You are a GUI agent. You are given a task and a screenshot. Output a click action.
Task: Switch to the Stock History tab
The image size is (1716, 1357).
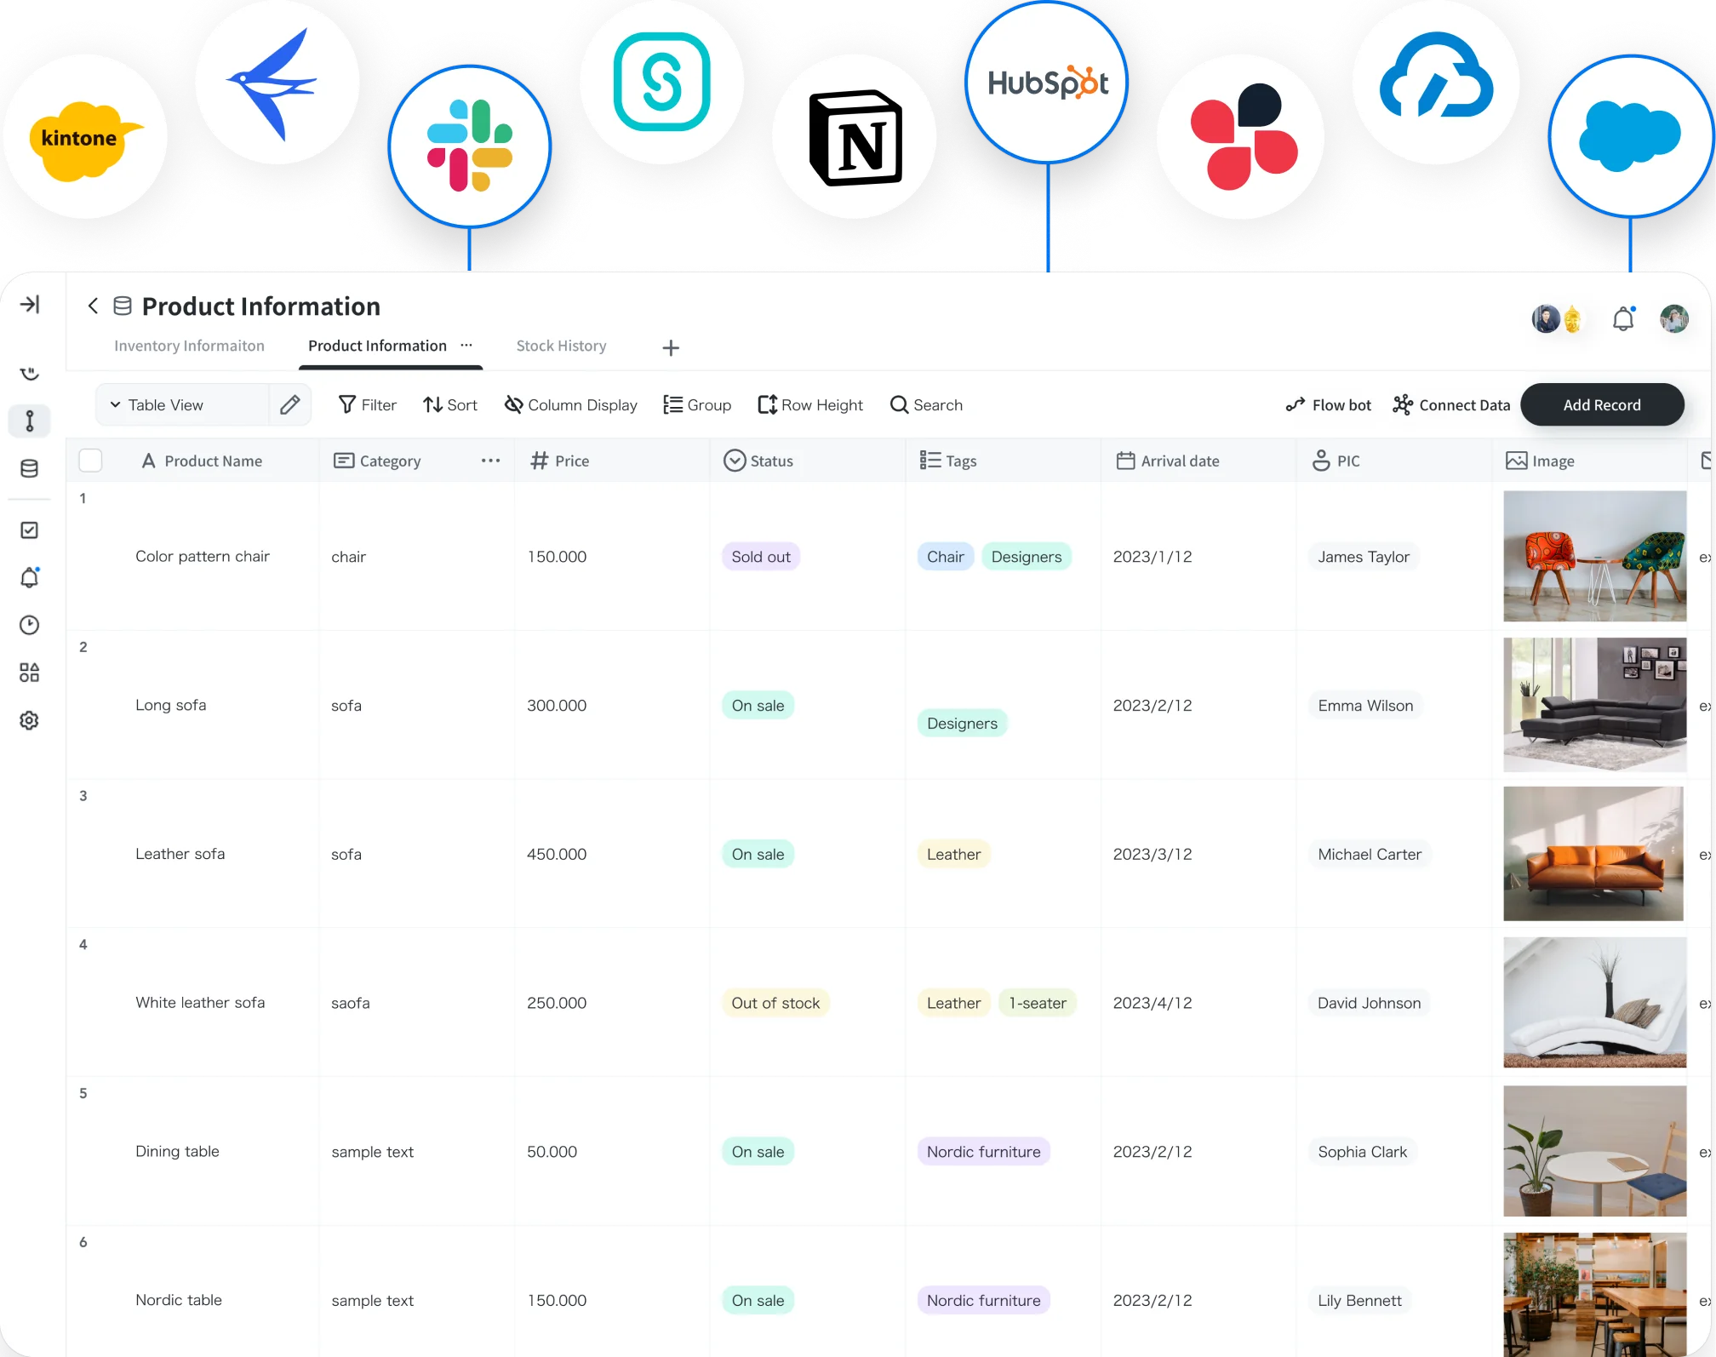561,346
